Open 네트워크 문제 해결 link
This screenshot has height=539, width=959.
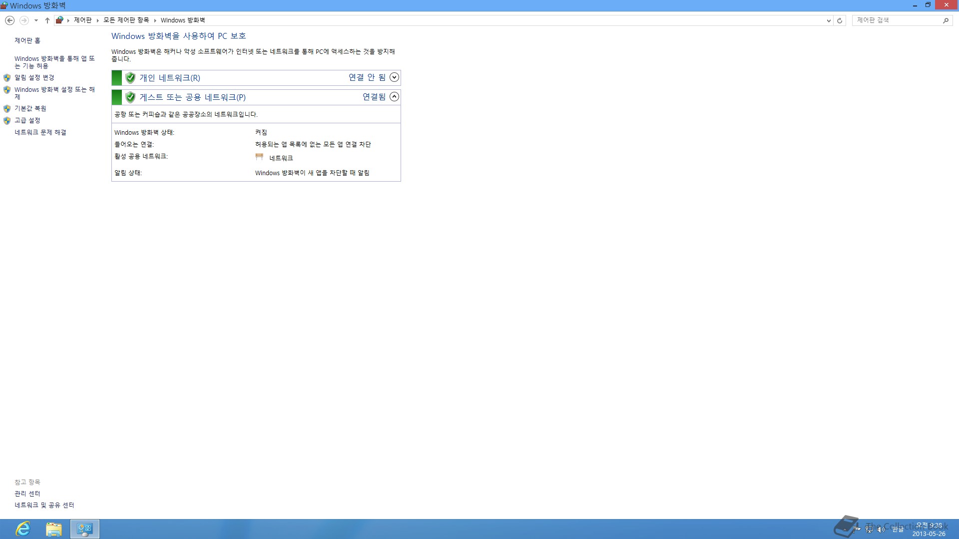(40, 132)
